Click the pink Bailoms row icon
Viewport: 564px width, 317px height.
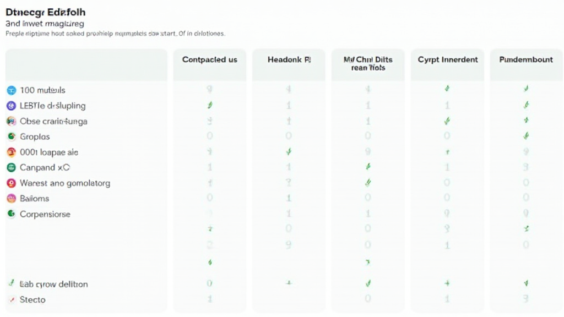(11, 198)
